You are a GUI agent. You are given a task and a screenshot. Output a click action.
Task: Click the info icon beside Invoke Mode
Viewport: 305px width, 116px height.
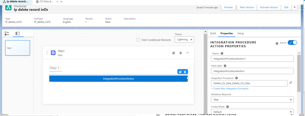[228, 107]
